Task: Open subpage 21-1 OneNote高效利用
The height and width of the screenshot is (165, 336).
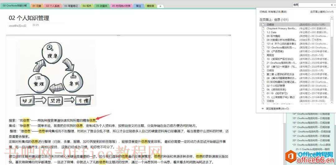Action: tap(312, 149)
